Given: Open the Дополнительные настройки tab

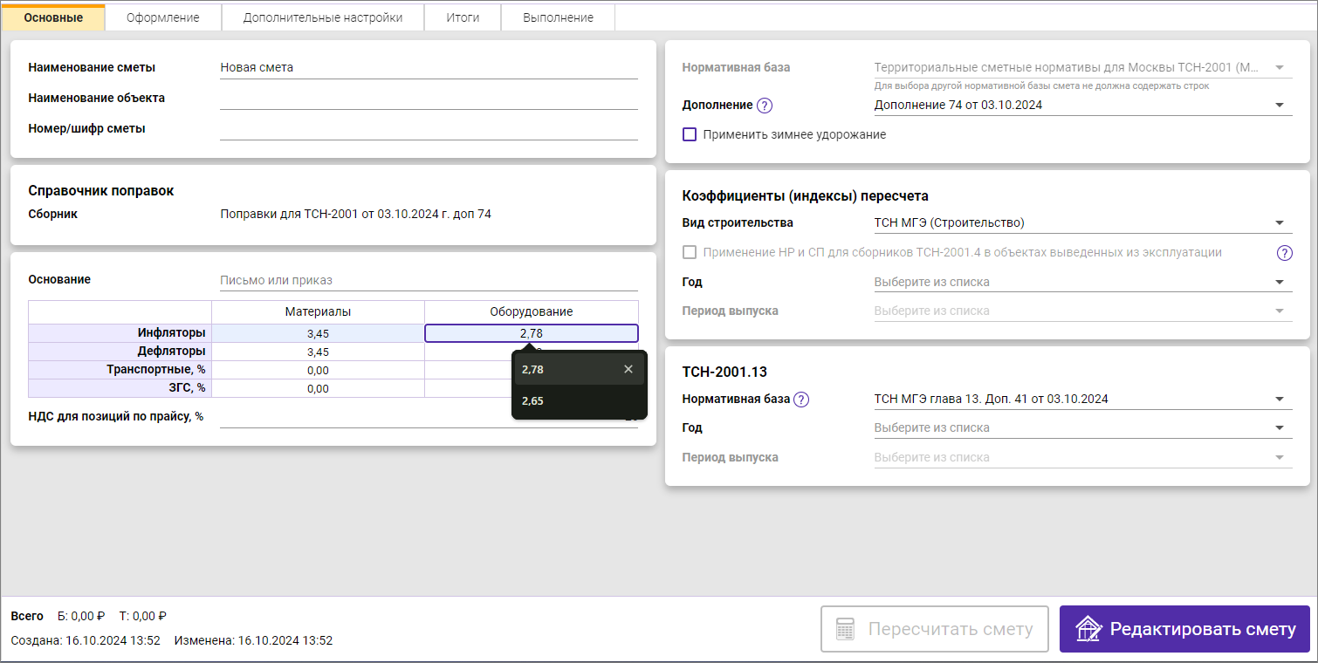Looking at the screenshot, I should coord(323,17).
